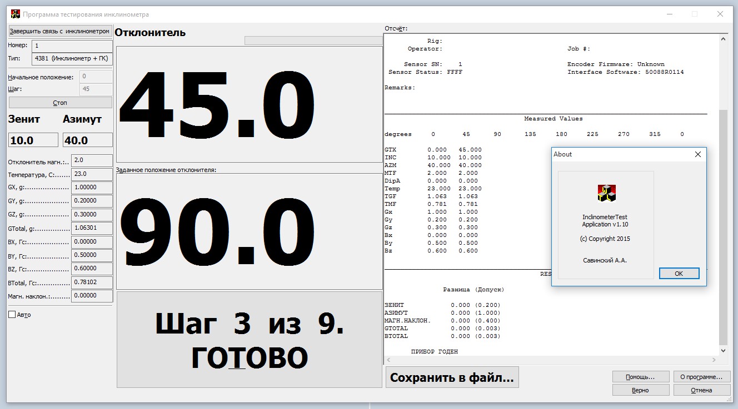Click the Шаг 3 из 9. ГОТОВО status

[x=250, y=340]
